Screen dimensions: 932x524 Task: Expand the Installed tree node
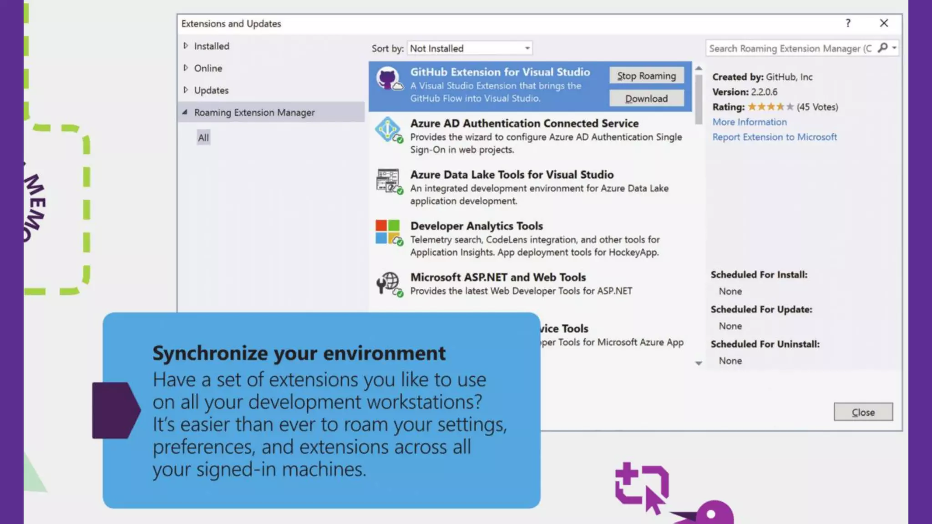tap(186, 46)
